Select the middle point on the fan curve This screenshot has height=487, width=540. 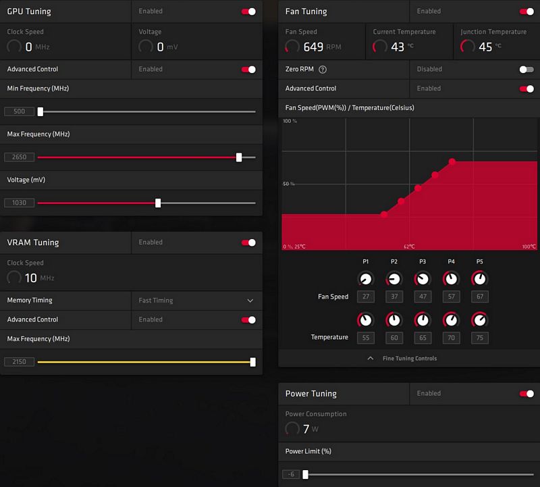[x=418, y=188]
